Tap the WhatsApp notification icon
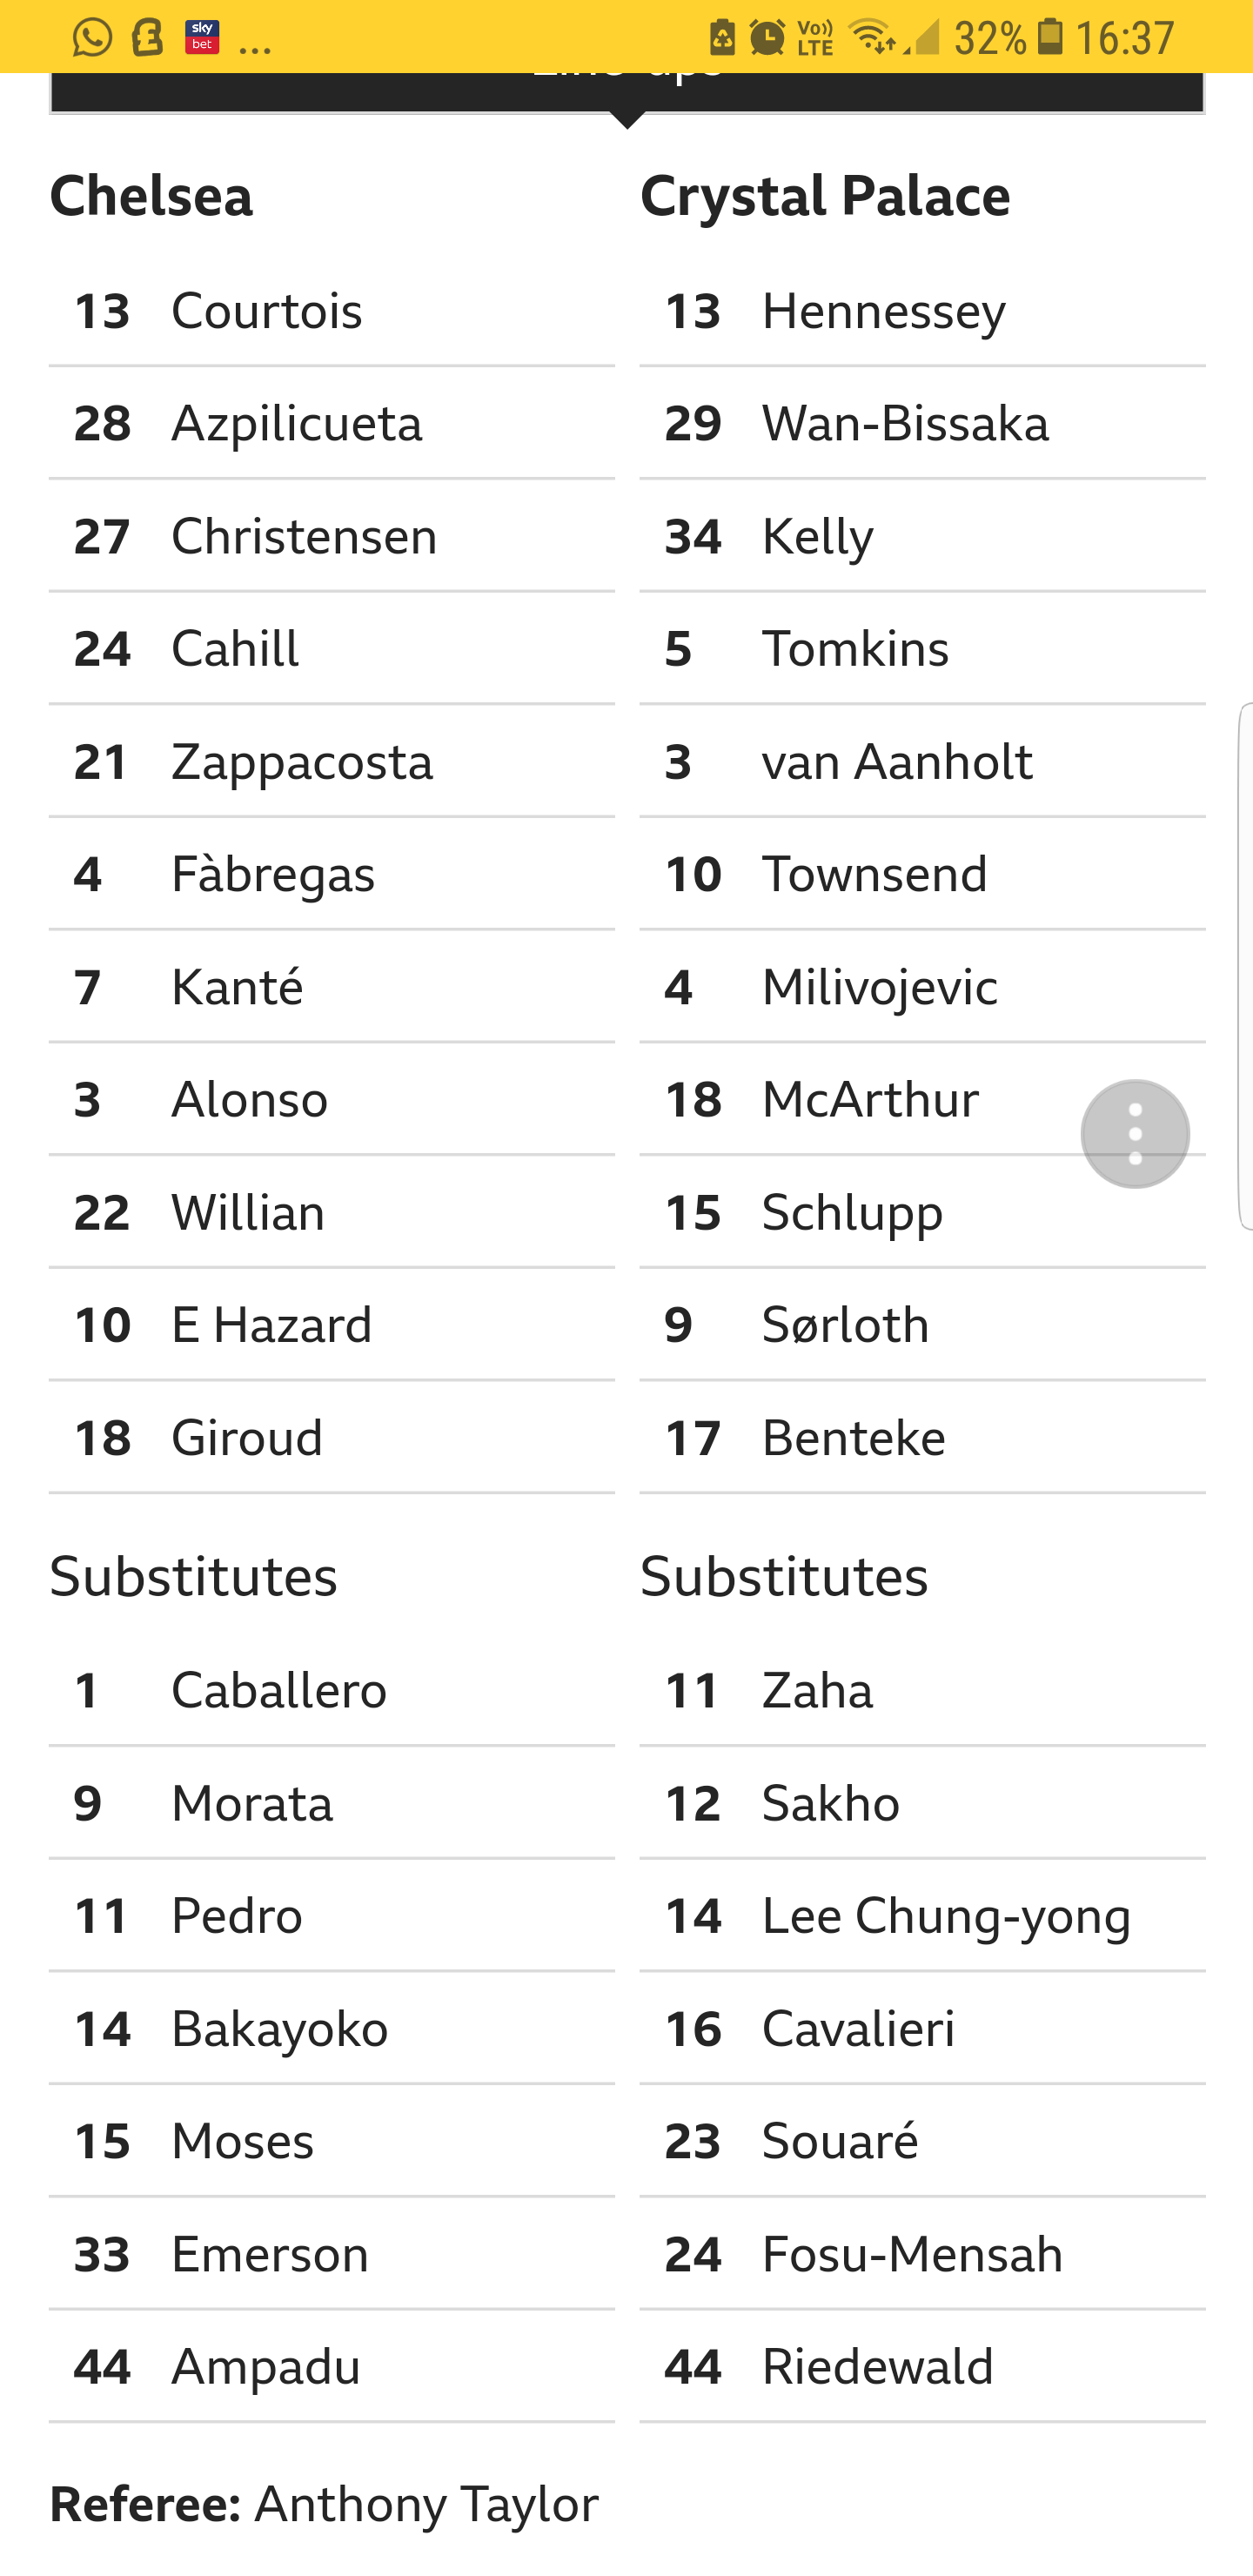The image size is (1253, 2576). point(92,38)
